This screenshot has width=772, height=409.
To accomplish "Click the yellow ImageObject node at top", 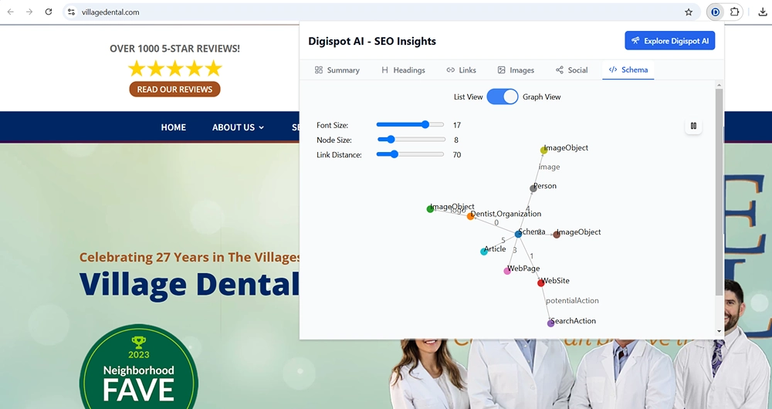I will point(543,150).
